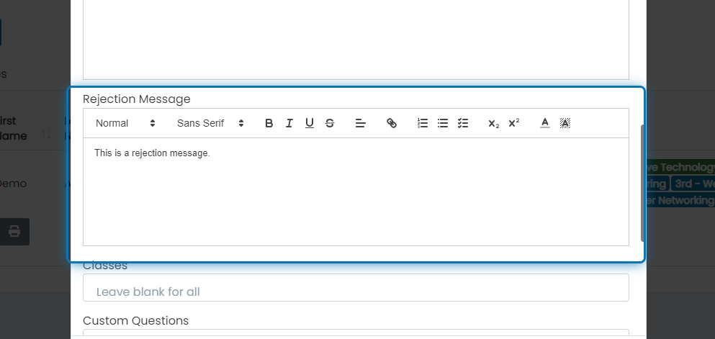
Task: Open the Normal heading style dropdown
Action: click(125, 123)
